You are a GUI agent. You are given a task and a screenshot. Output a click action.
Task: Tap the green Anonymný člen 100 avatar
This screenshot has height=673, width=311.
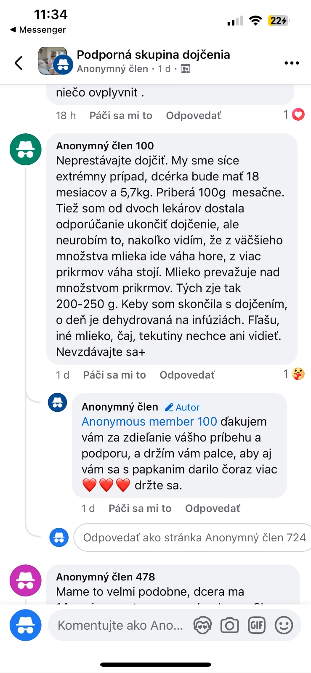pos(26,149)
